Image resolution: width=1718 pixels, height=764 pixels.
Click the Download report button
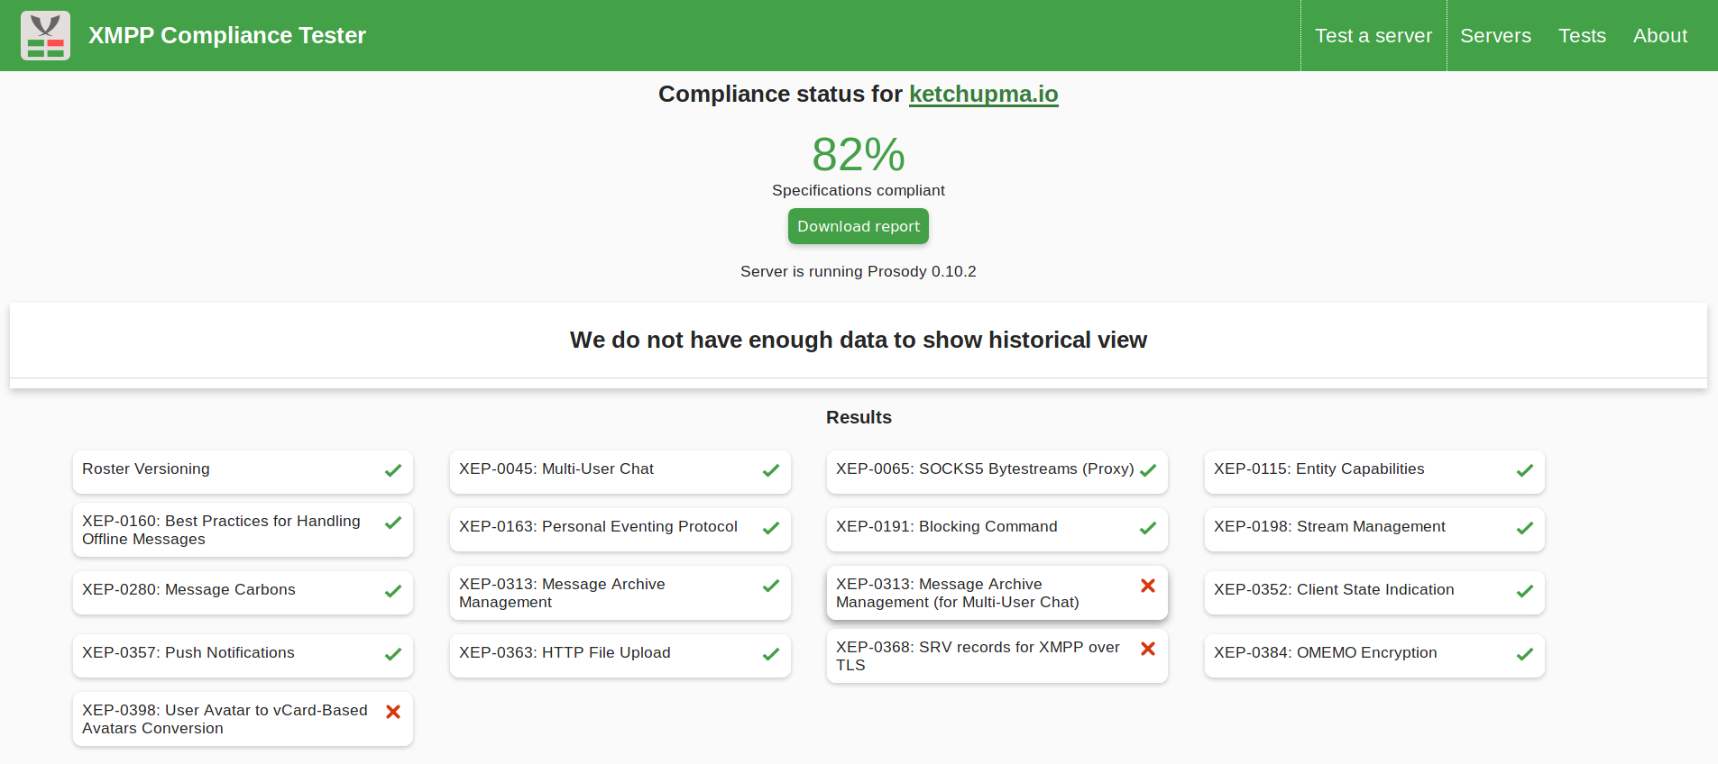859,226
